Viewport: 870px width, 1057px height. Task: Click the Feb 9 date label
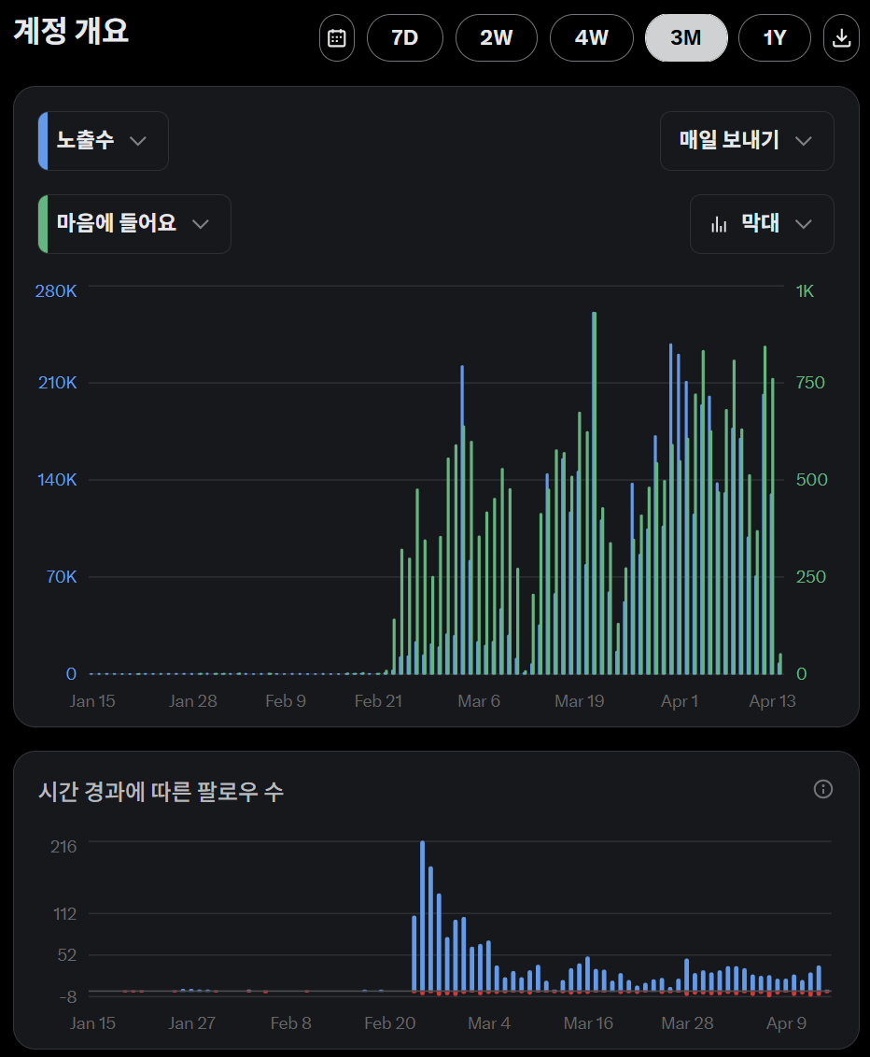tap(286, 701)
